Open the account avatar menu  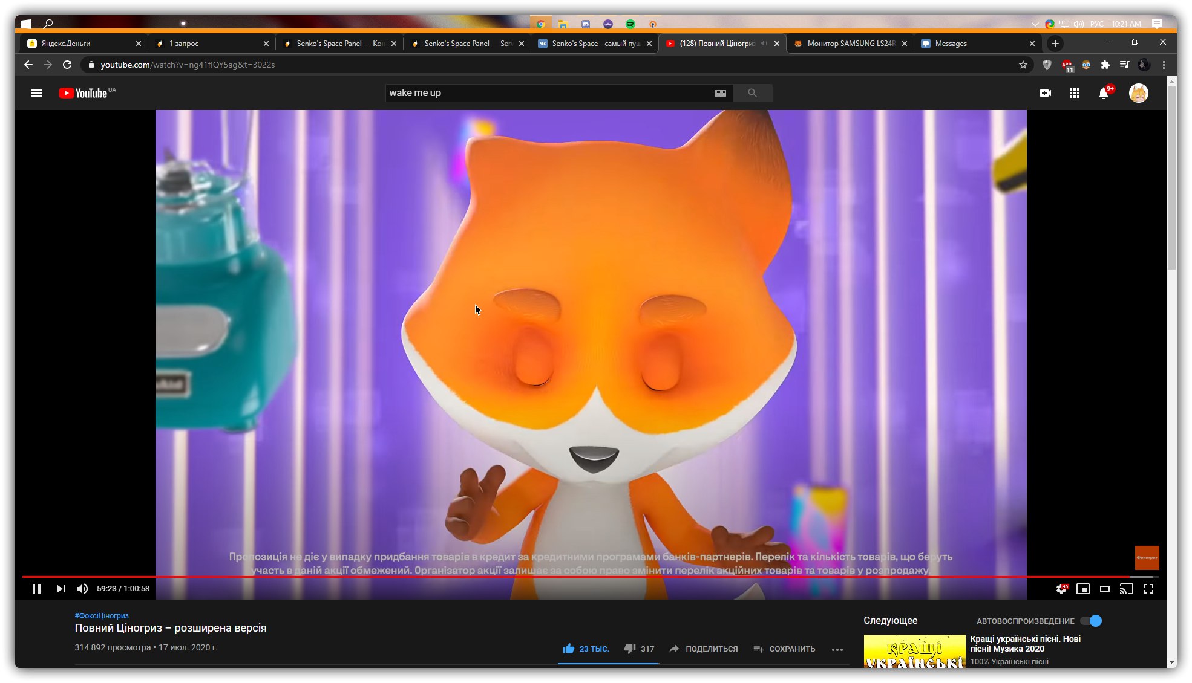point(1139,93)
